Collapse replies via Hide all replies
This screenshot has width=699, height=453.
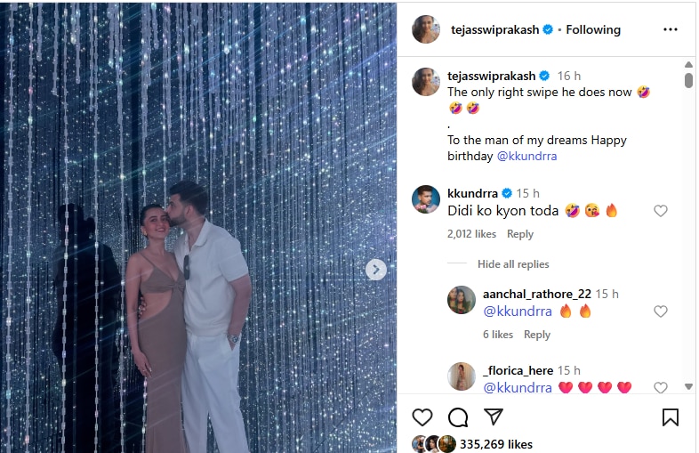(513, 264)
